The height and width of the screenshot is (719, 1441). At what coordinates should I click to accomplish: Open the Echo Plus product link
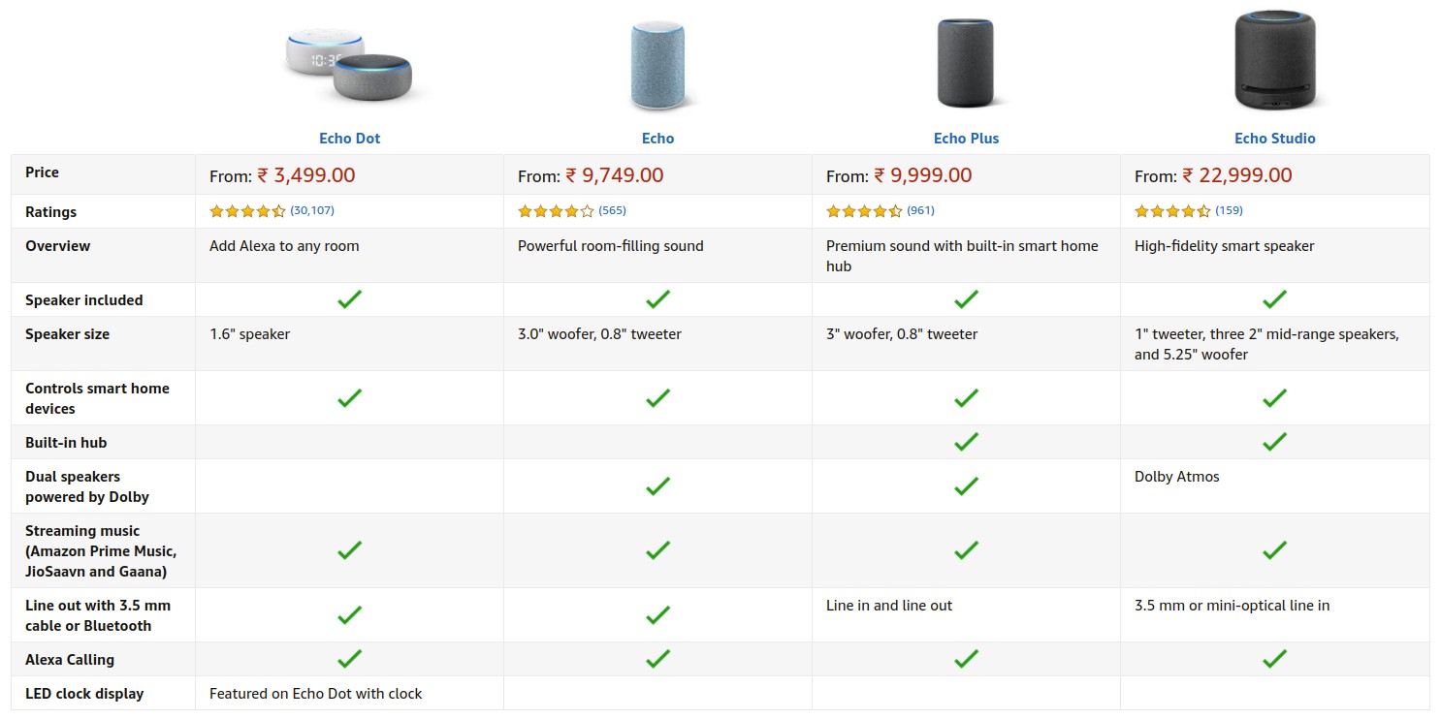coord(966,139)
